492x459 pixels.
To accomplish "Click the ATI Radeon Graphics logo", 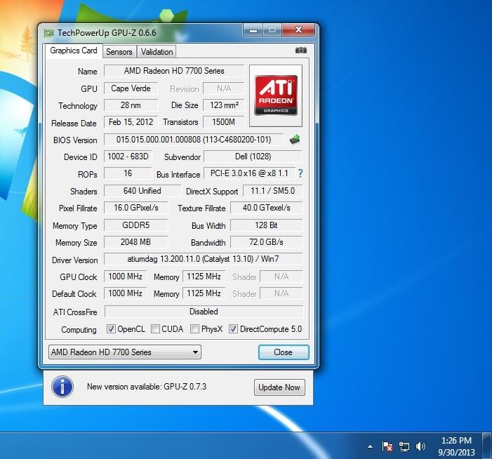I will 276,95.
